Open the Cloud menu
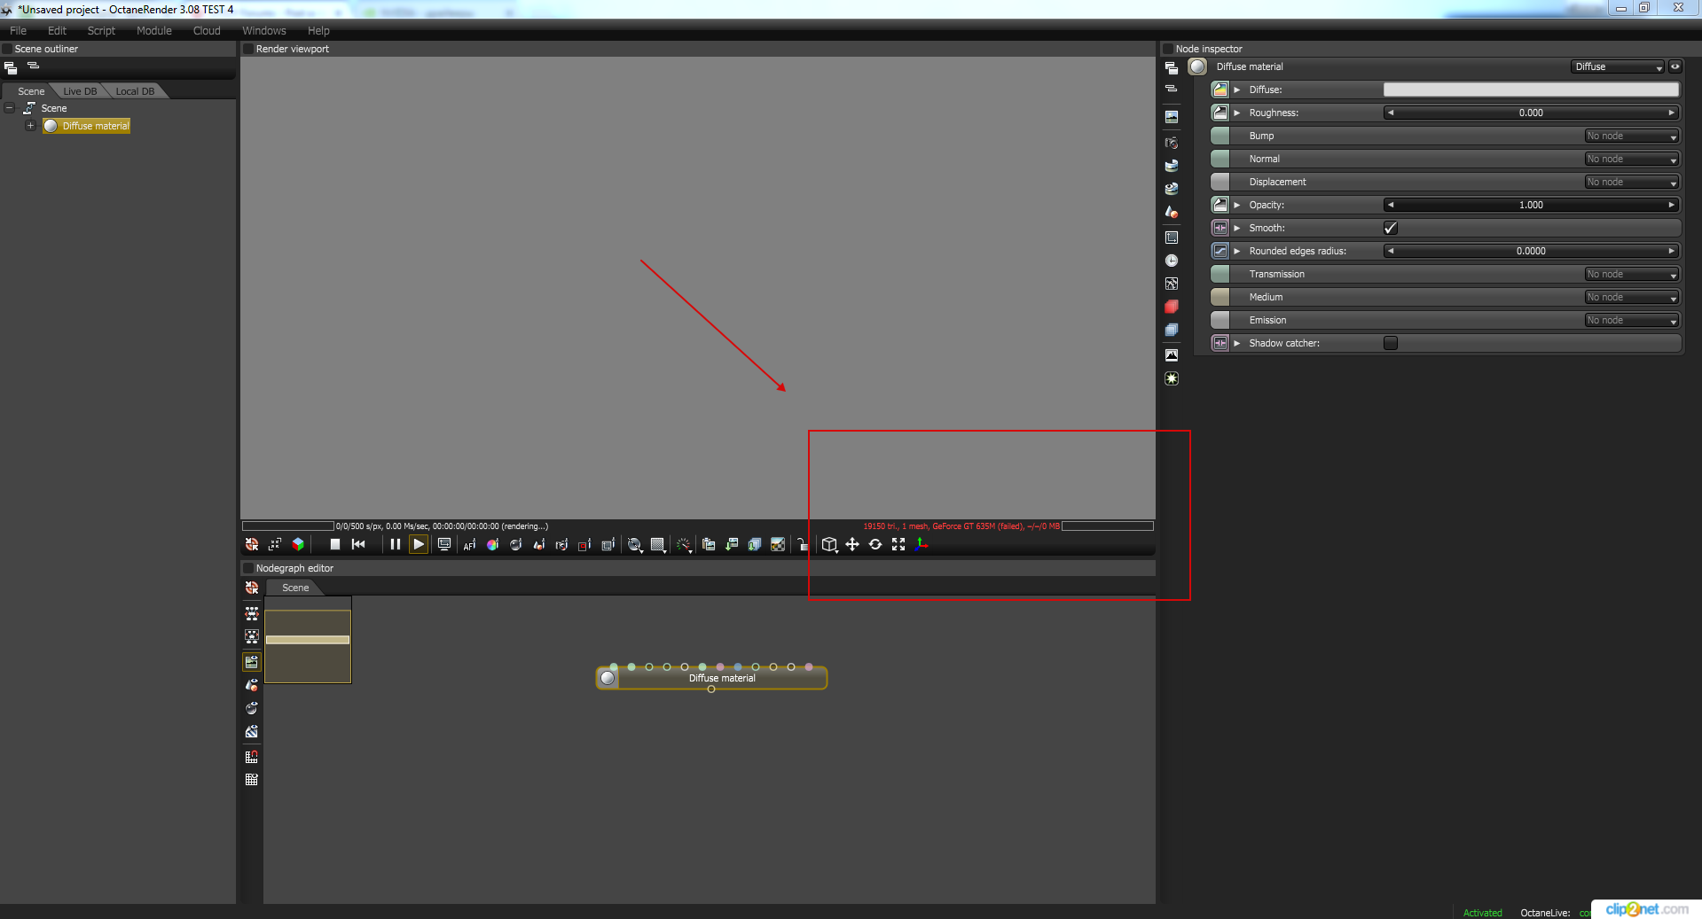This screenshot has width=1702, height=919. tap(207, 30)
